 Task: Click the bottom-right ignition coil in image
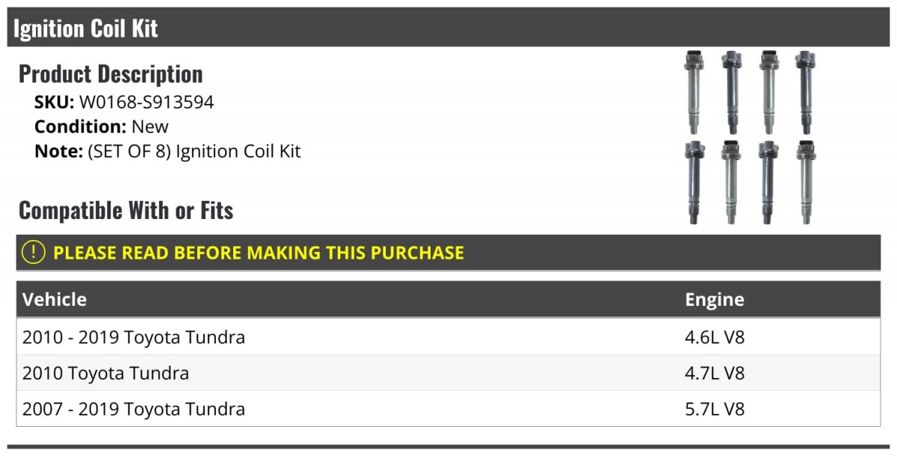pyautogui.click(x=806, y=182)
